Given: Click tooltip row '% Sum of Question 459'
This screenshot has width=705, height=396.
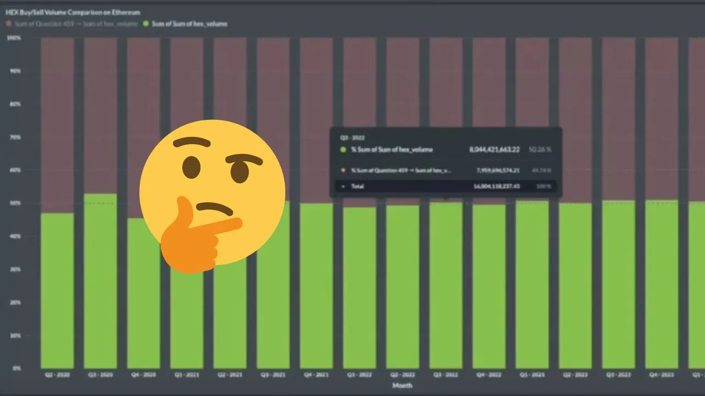Looking at the screenshot, I should click(446, 170).
